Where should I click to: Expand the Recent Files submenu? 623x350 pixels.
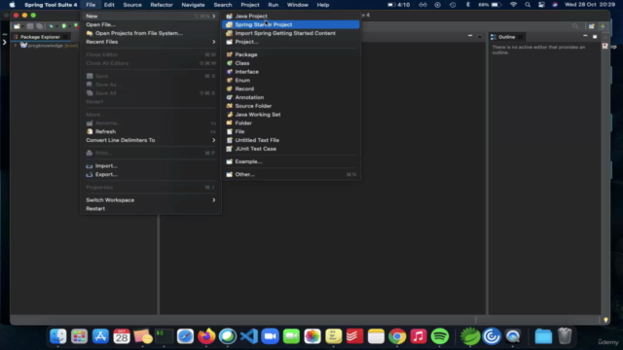tap(151, 42)
